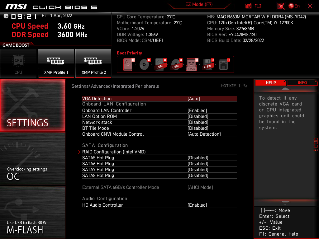
Task: Select the network boot device icon
Action: click(x=224, y=64)
